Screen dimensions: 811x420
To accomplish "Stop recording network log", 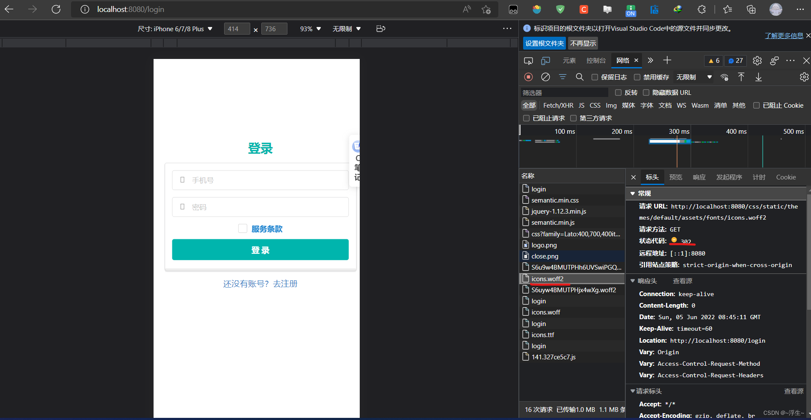I will tap(528, 77).
